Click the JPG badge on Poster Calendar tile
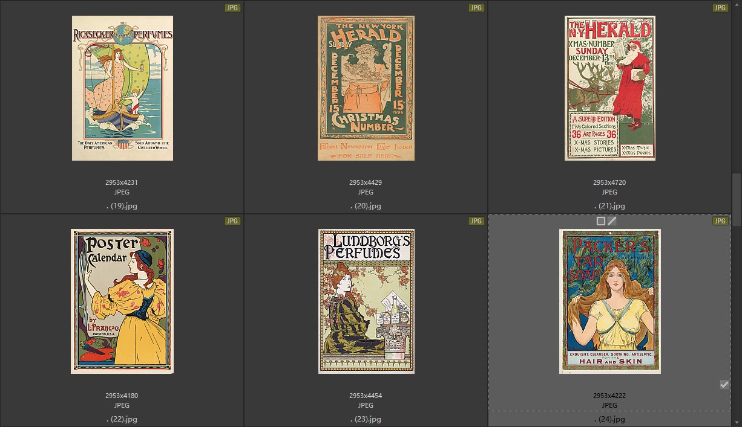742x427 pixels. point(232,221)
